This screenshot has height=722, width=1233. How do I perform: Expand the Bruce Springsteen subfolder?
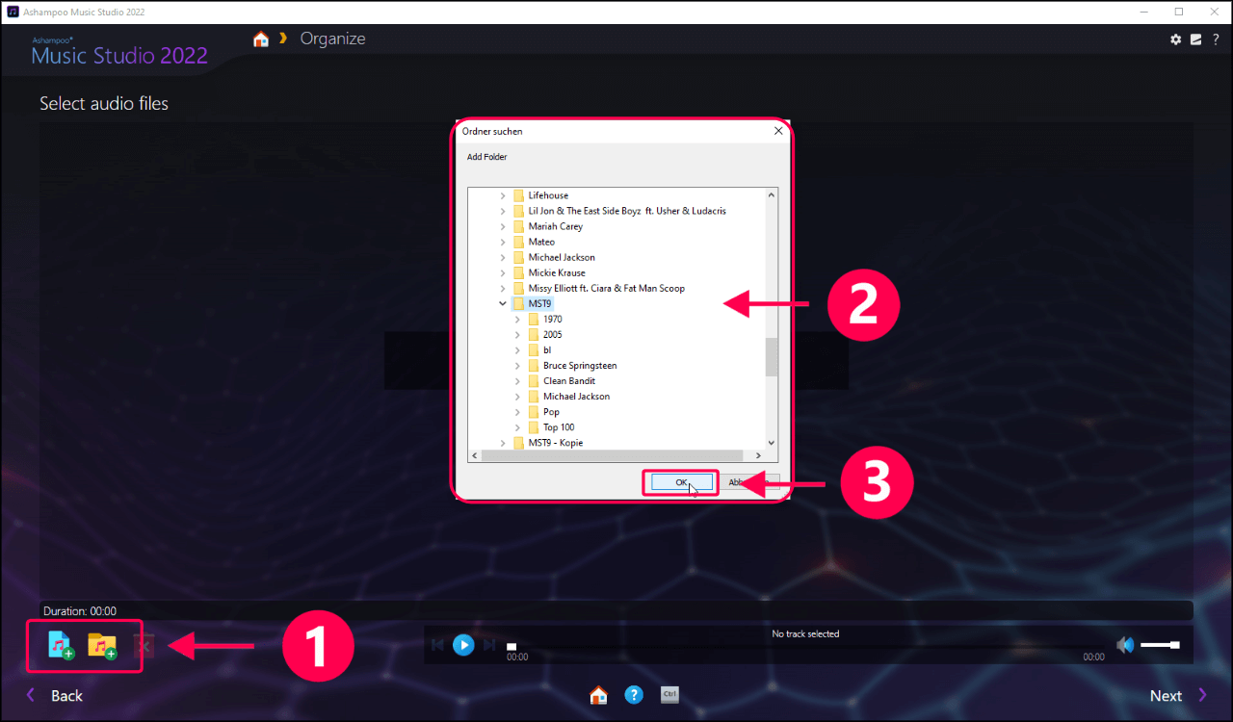point(518,365)
